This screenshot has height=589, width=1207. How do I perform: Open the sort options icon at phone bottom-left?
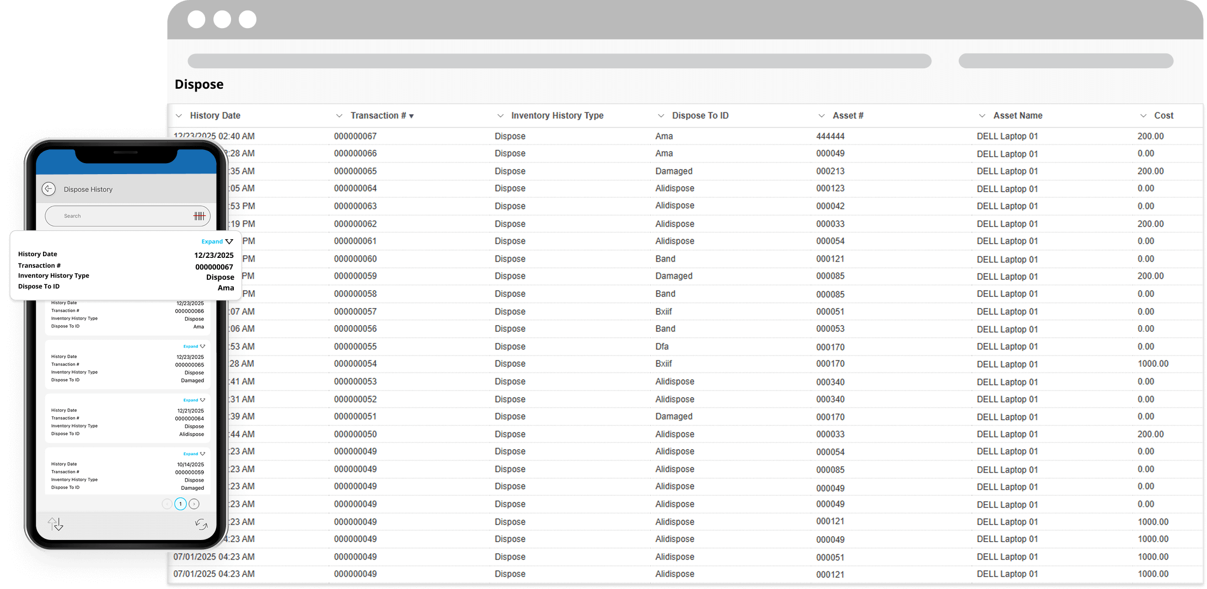click(x=55, y=524)
